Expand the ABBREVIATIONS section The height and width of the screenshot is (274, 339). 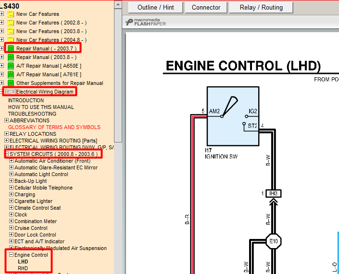pyautogui.click(x=6, y=120)
